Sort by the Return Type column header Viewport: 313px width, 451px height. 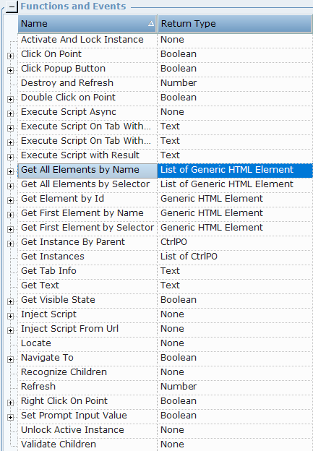pyautogui.click(x=235, y=24)
